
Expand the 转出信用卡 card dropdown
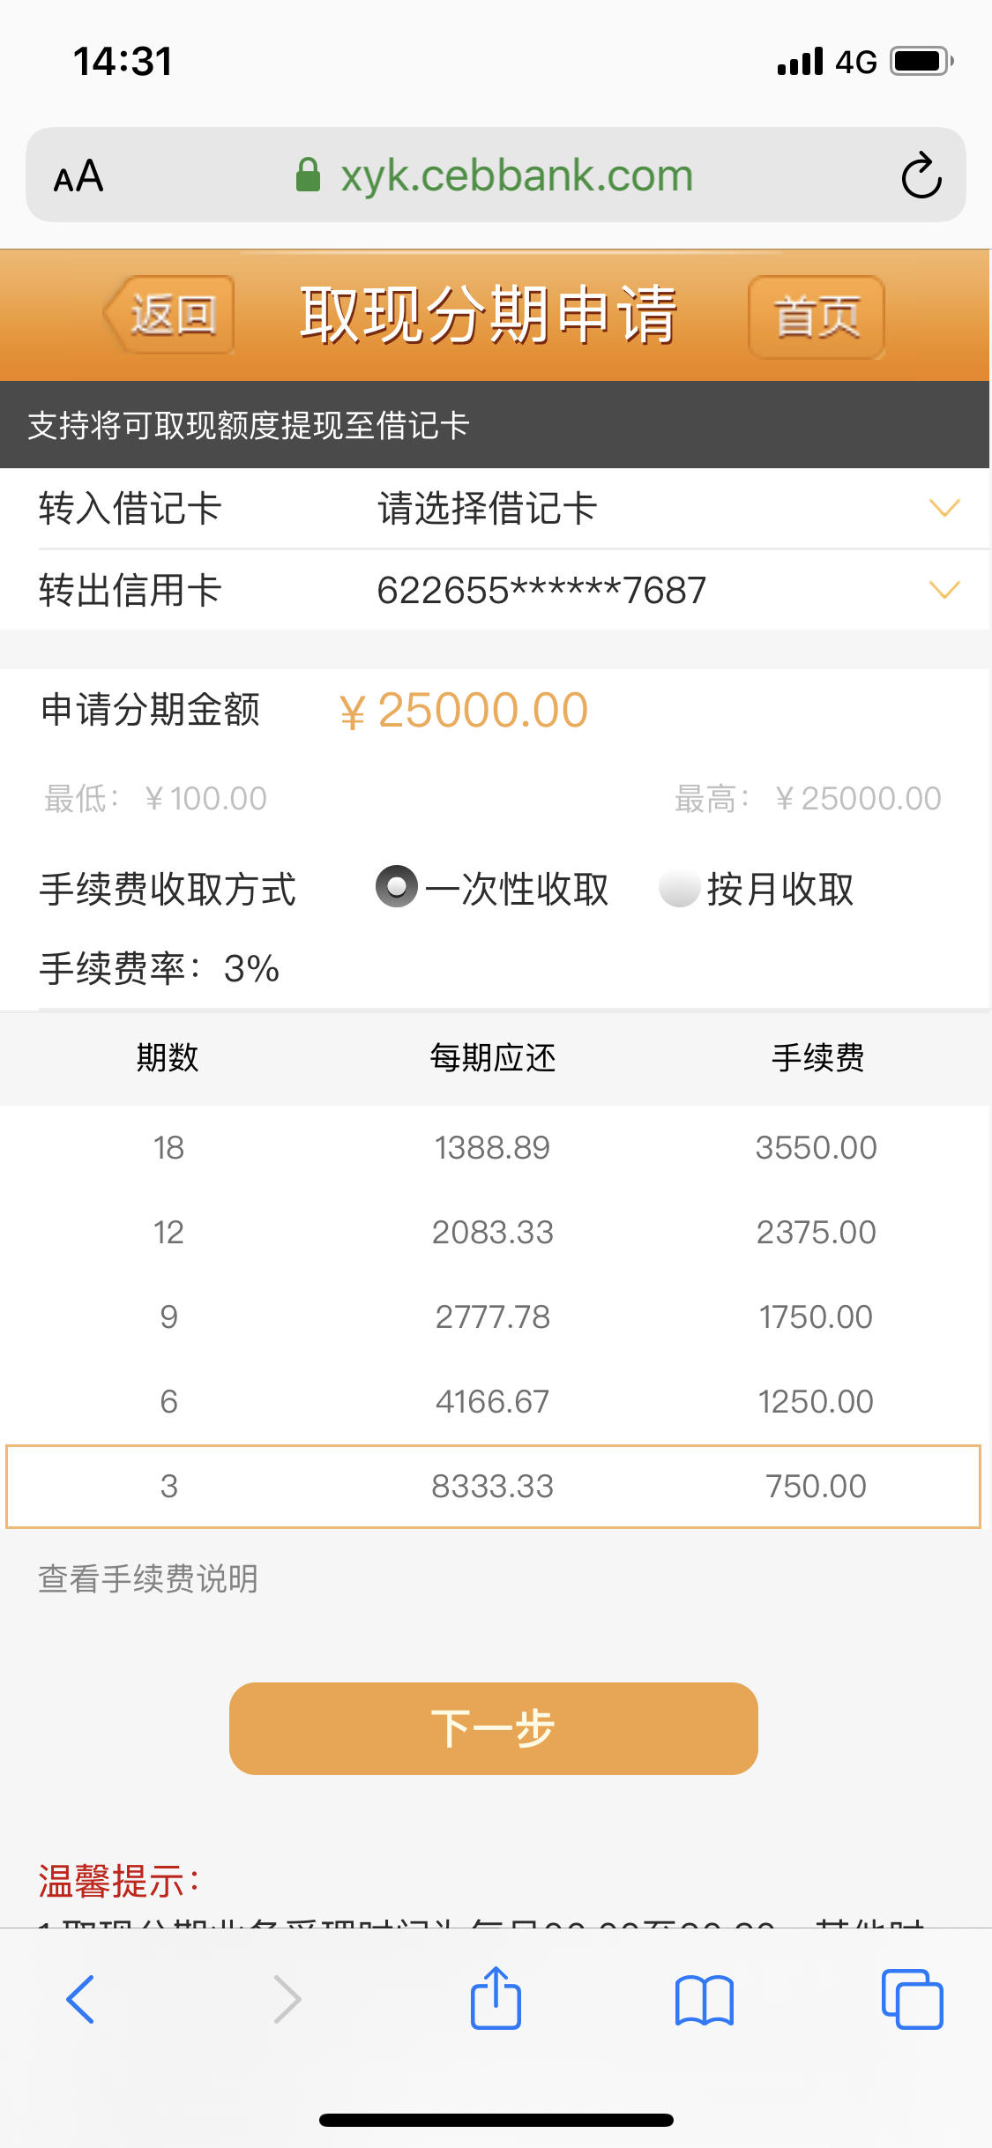(x=944, y=590)
